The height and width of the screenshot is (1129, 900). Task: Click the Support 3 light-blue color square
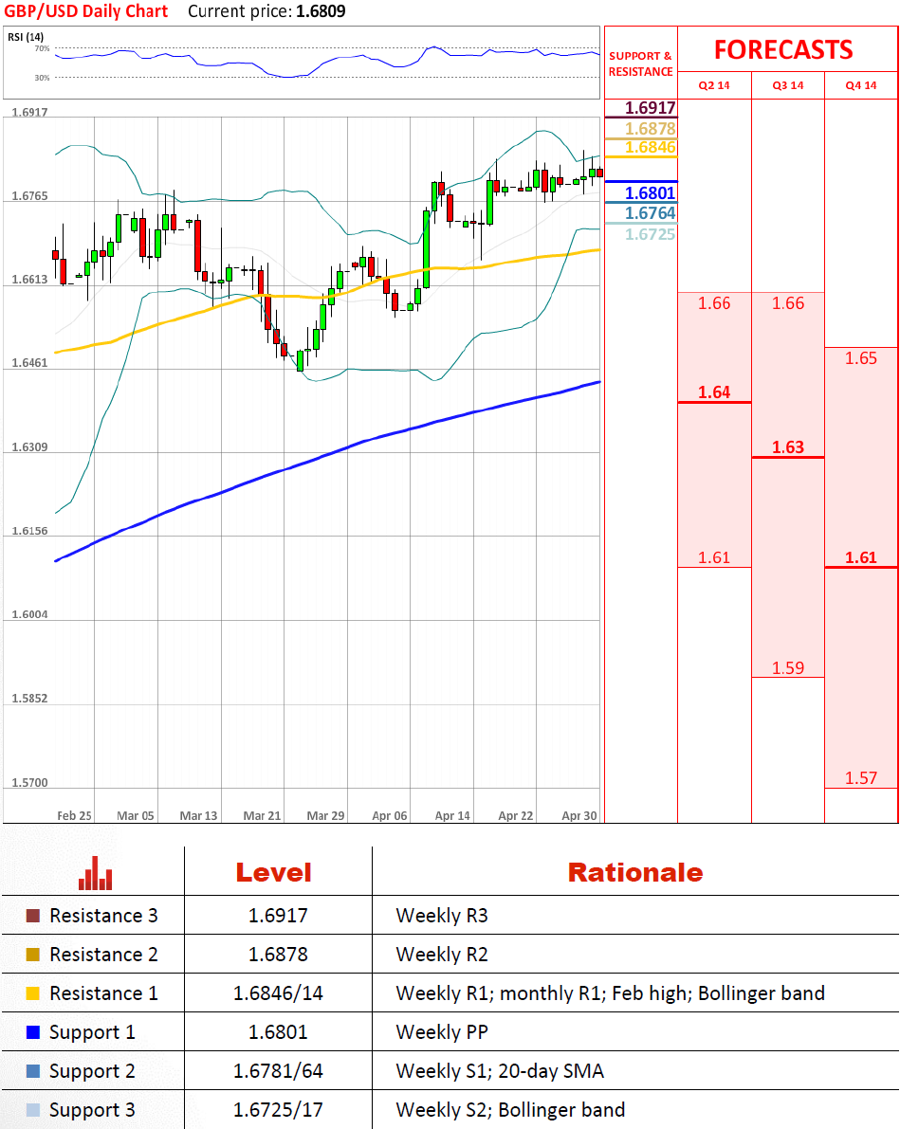(x=32, y=1110)
